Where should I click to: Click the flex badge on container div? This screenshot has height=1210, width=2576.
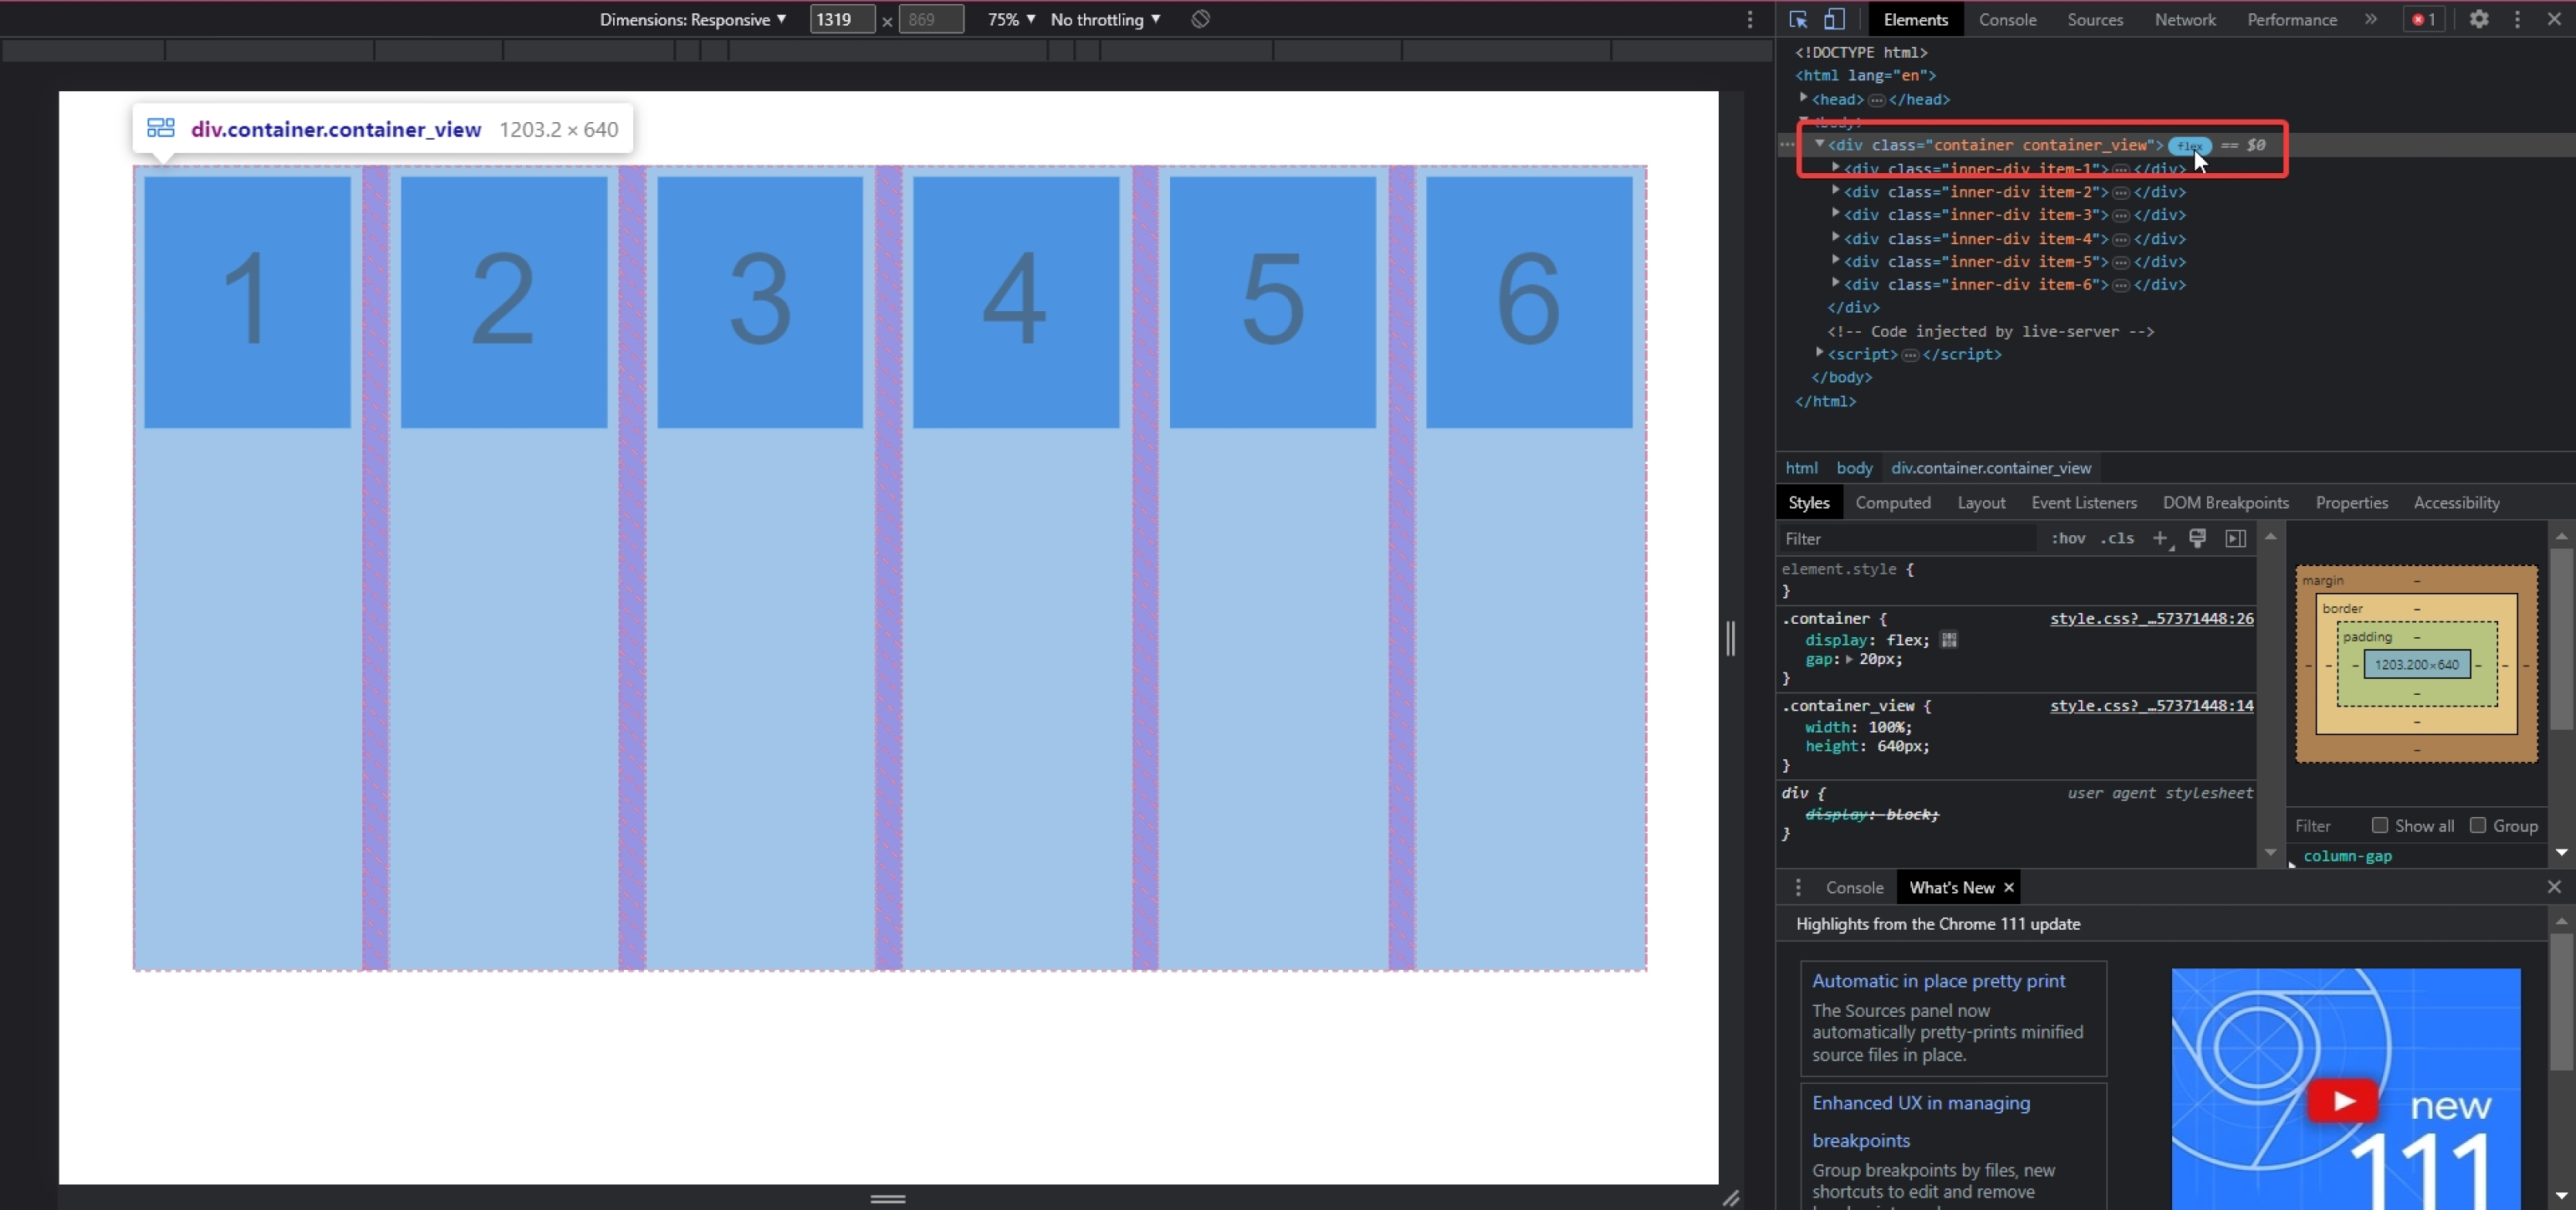point(2189,145)
